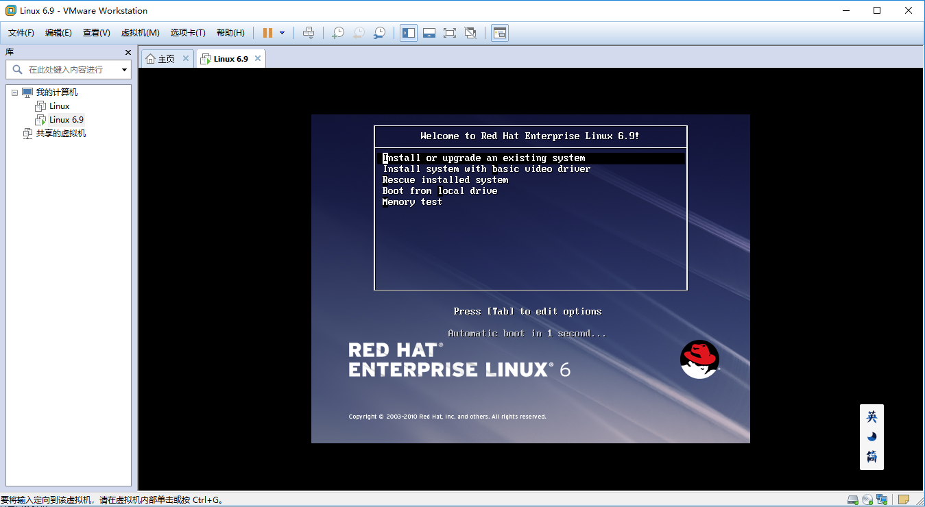Screen dimensions: 925x507
Task: Switch to the 主页 home tab
Action: pyautogui.click(x=167, y=59)
